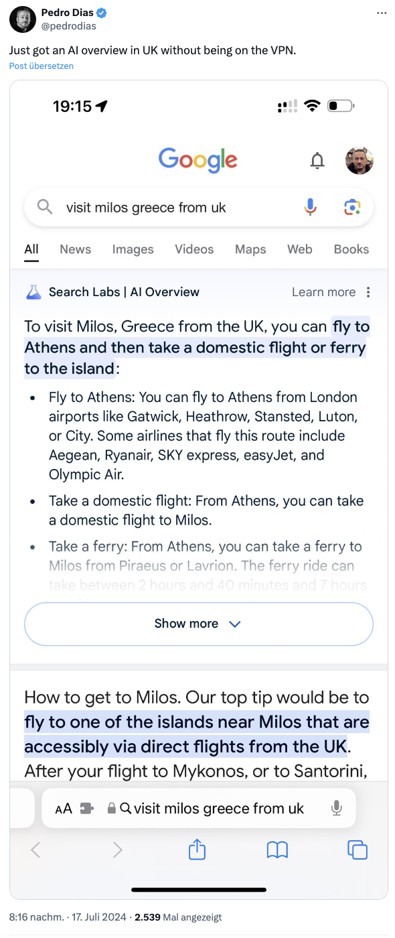
Task: Switch to the News tab
Action: tap(75, 249)
